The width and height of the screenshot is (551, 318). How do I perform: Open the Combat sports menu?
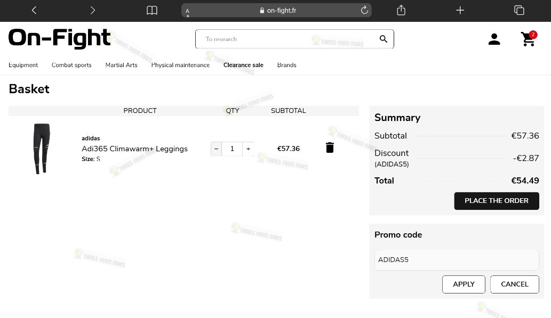[71, 65]
